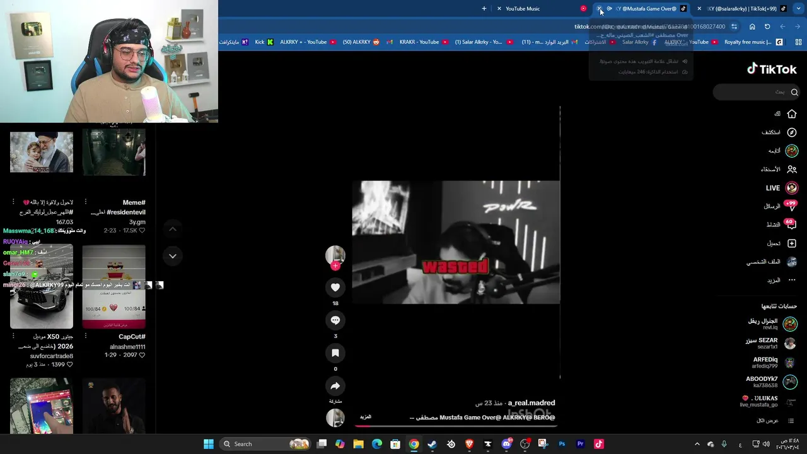Click the TikTok logo
The width and height of the screenshot is (807, 454).
772,69
